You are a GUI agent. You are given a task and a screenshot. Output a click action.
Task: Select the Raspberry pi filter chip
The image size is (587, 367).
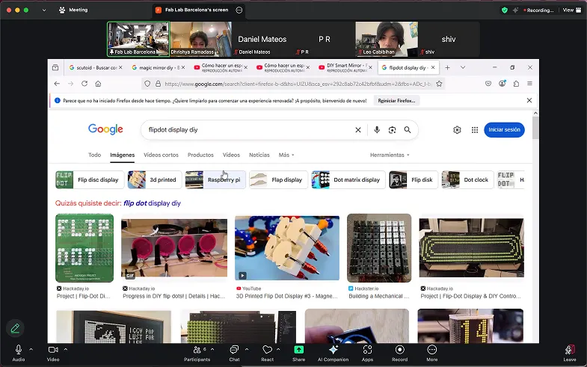[x=215, y=180]
